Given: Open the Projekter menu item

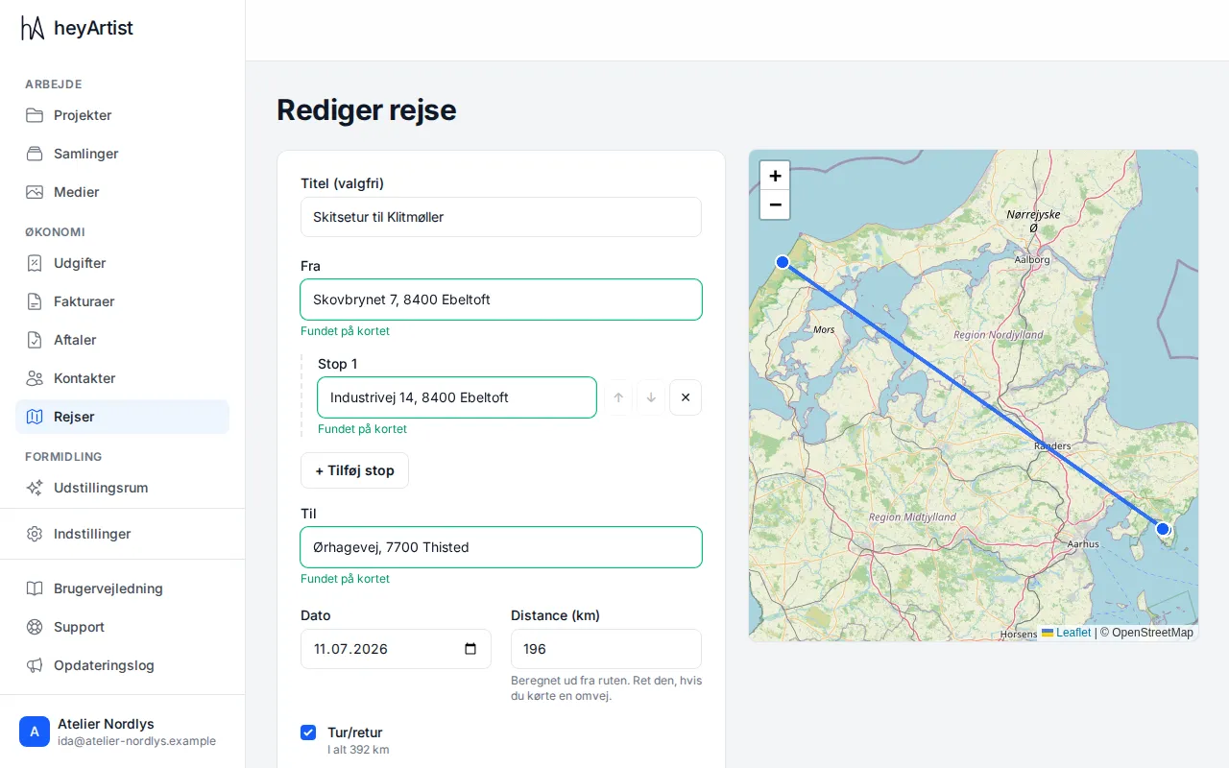Looking at the screenshot, I should [122, 115].
